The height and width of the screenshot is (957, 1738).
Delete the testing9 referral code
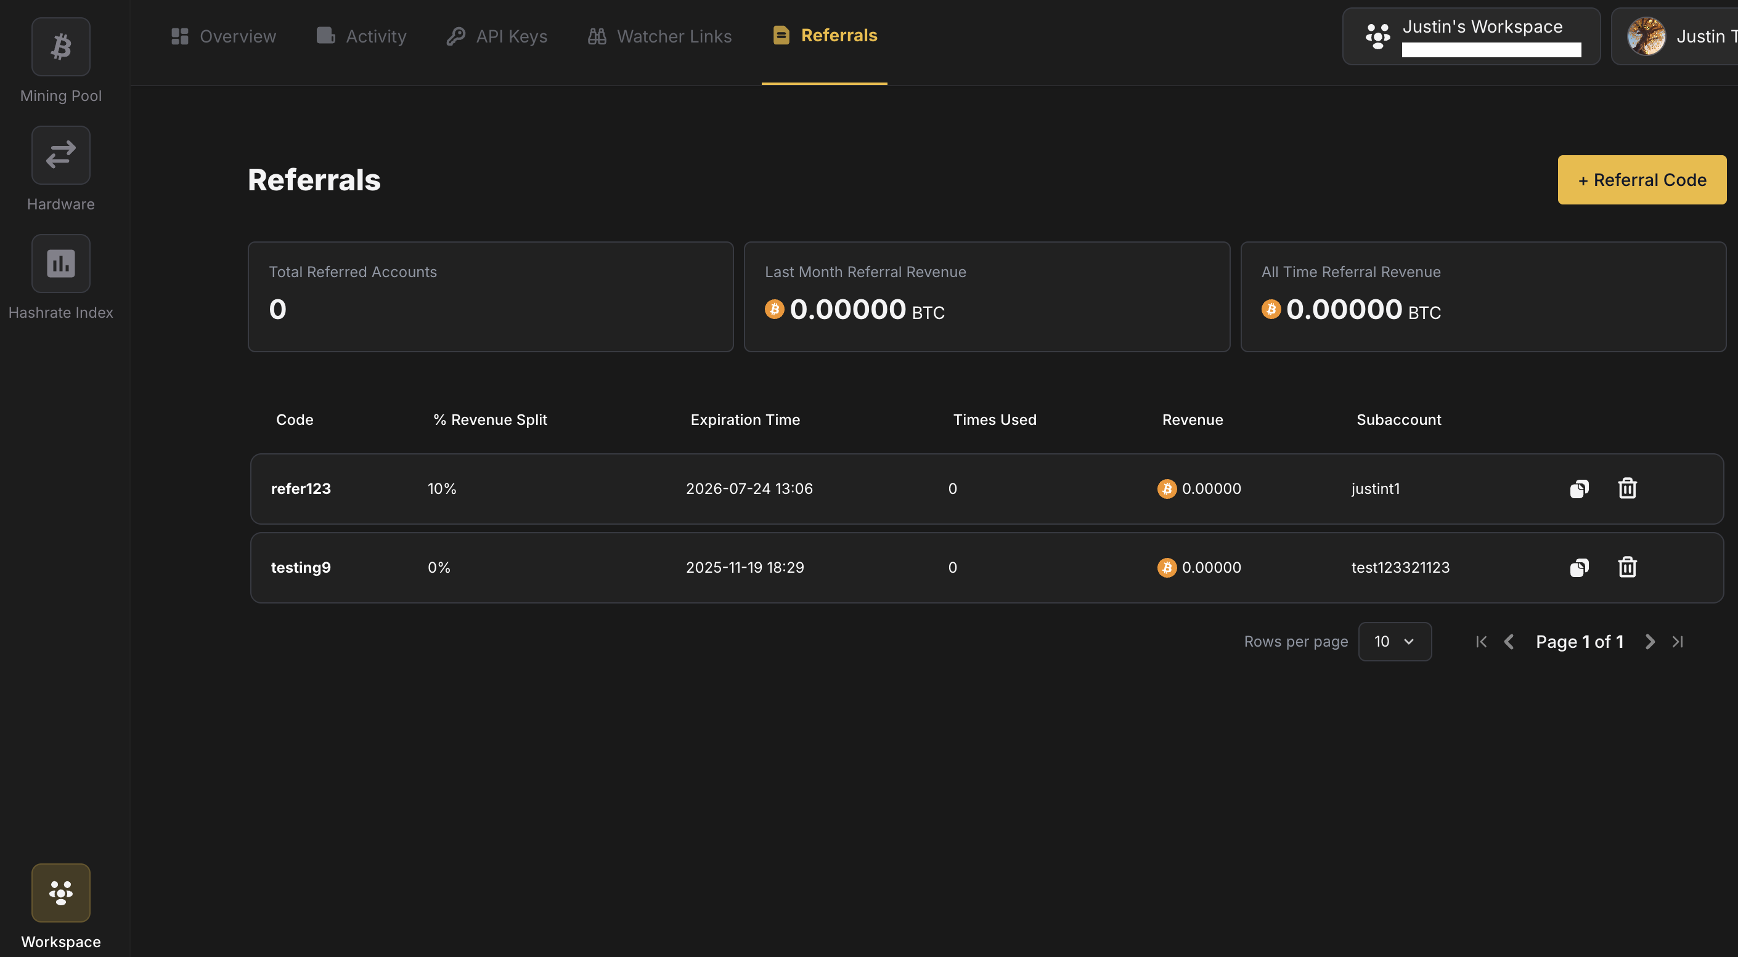(x=1627, y=567)
